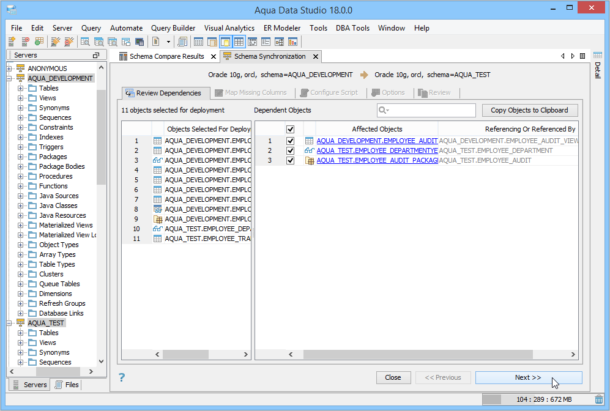Screen dimensions: 610x411
Task: Click vertical scrollbar of Servers tree
Action: point(101,137)
